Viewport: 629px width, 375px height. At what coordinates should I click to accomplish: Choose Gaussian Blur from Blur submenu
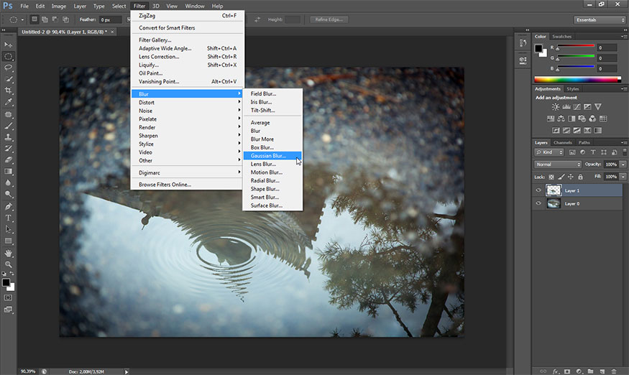(x=268, y=156)
